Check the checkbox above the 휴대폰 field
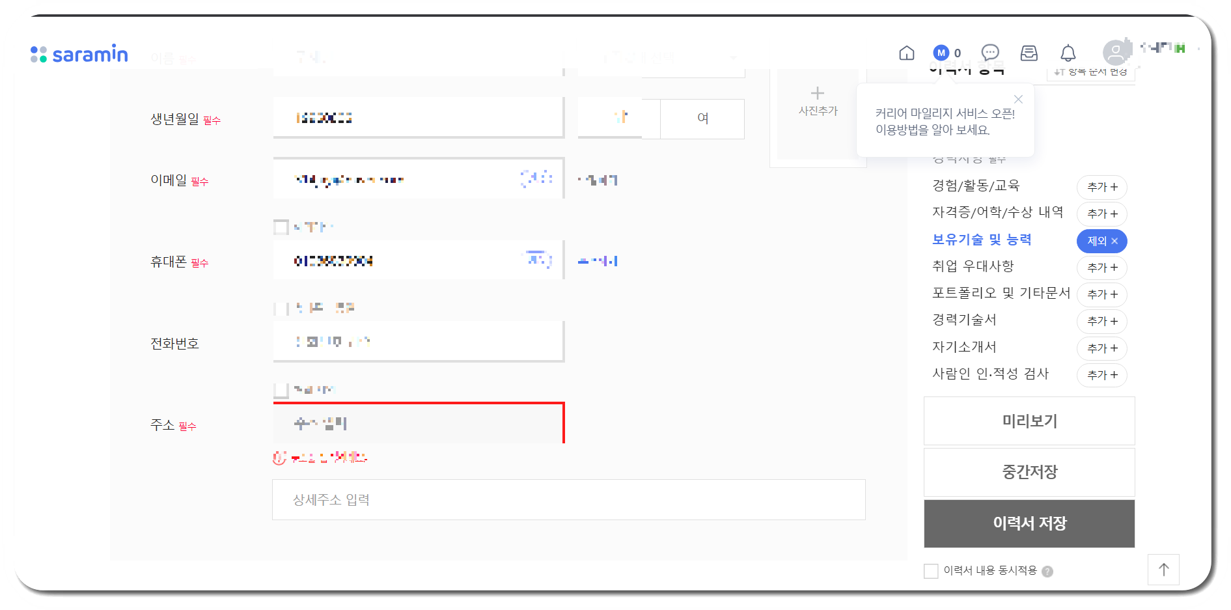This screenshot has height=610, width=1231. coord(281,227)
